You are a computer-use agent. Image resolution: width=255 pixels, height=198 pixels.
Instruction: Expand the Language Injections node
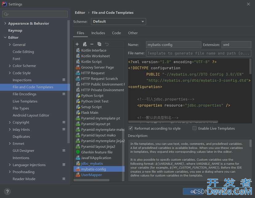tap(10, 165)
